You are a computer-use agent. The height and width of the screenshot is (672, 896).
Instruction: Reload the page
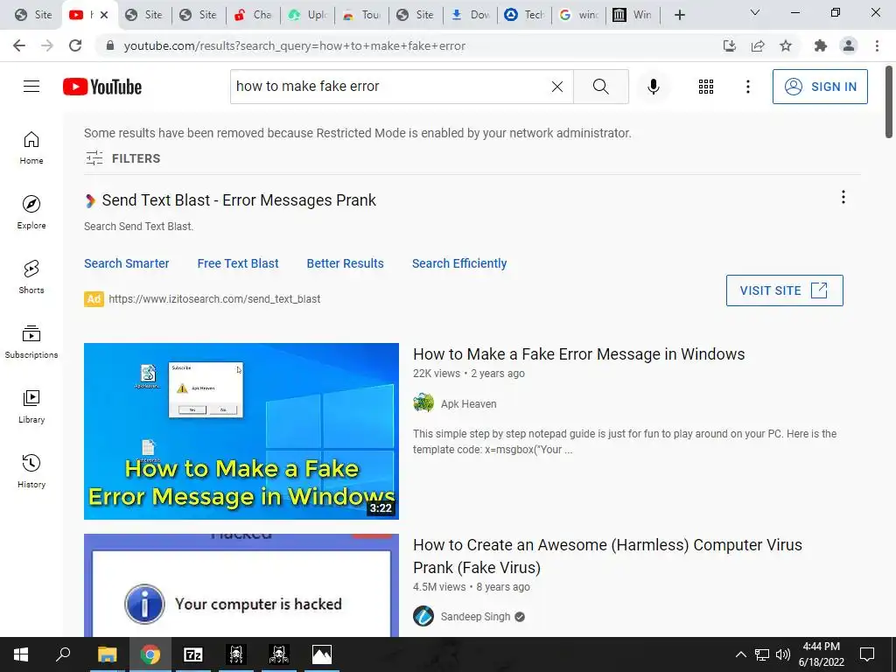click(x=75, y=45)
